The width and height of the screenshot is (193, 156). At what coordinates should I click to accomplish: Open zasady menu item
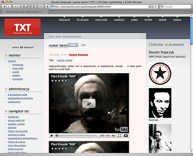click(x=134, y=20)
